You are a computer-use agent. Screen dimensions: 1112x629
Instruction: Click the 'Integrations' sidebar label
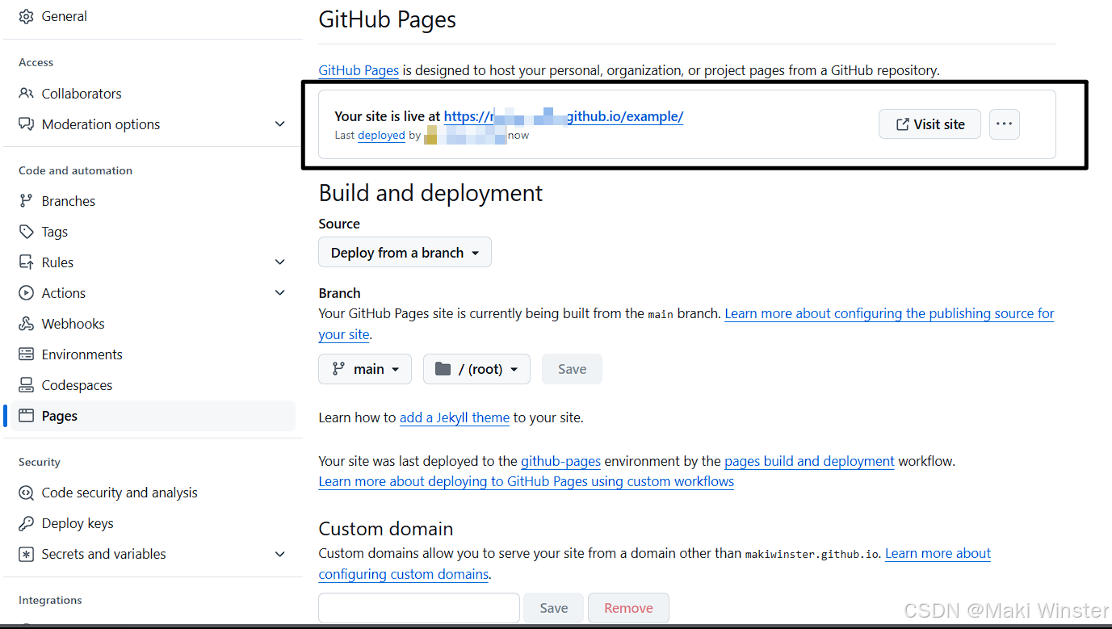[50, 600]
